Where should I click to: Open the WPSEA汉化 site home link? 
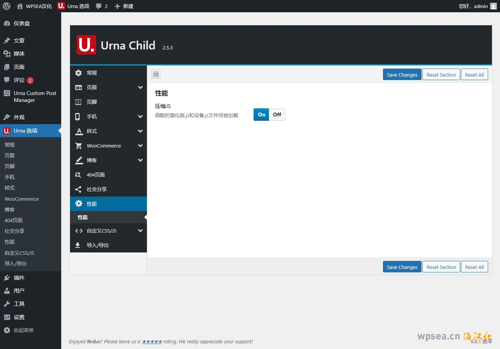tap(34, 6)
